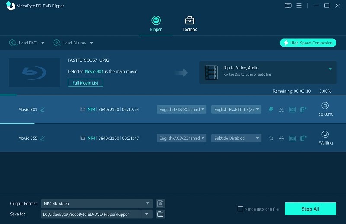Click the scissors cut icon for Movie 801

(x=282, y=110)
